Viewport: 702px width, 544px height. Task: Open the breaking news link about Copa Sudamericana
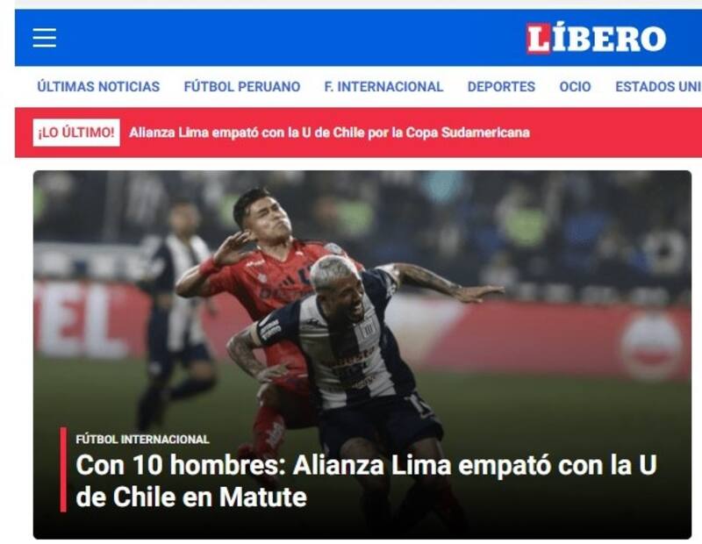tap(330, 132)
